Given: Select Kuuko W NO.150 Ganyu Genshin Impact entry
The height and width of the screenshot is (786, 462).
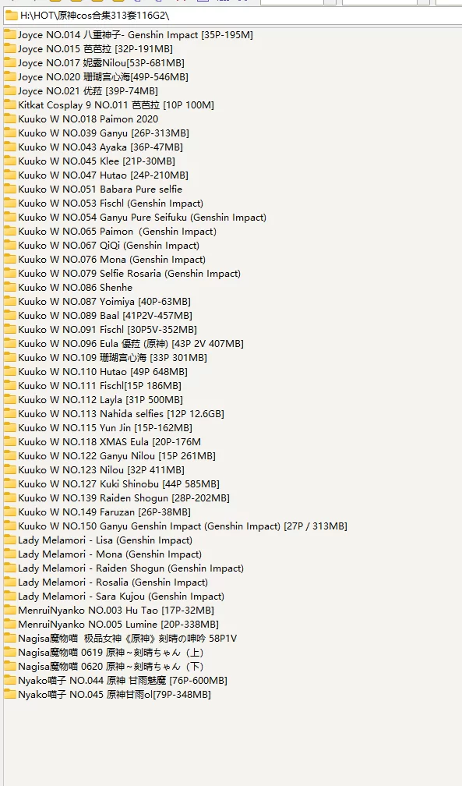Looking at the screenshot, I should click(x=182, y=526).
